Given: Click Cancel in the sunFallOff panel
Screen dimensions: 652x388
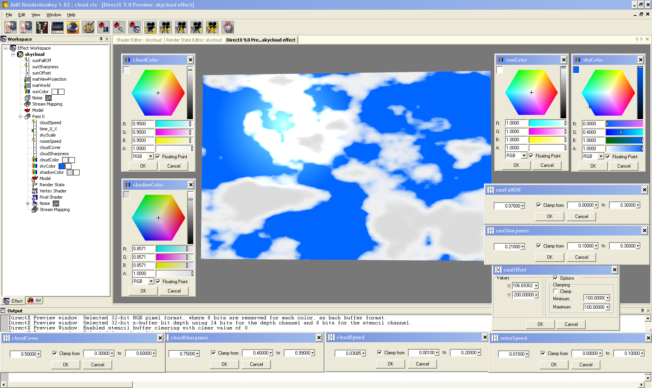Looking at the screenshot, I should click(581, 217).
